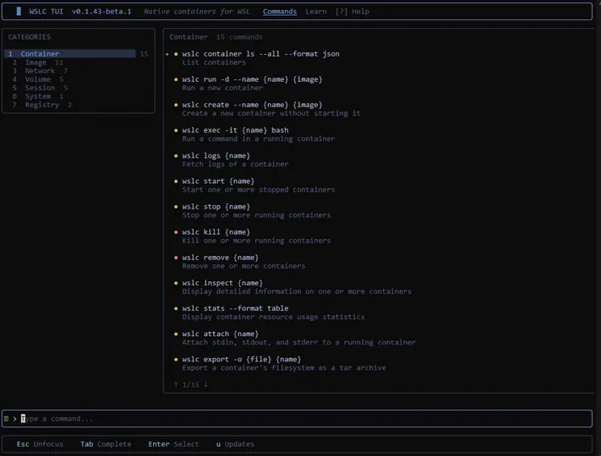The width and height of the screenshot is (601, 456).
Task: Click the status dot beside wslc kill
Action: click(176, 232)
